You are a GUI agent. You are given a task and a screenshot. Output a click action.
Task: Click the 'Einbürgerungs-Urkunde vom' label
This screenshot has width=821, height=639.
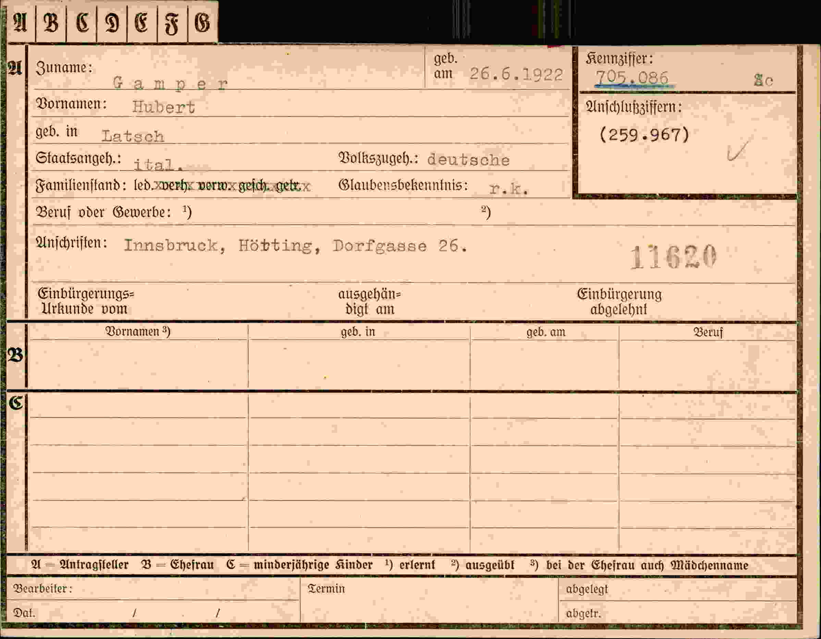point(86,301)
